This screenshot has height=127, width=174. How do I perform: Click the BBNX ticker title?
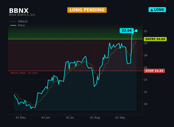[19, 11]
